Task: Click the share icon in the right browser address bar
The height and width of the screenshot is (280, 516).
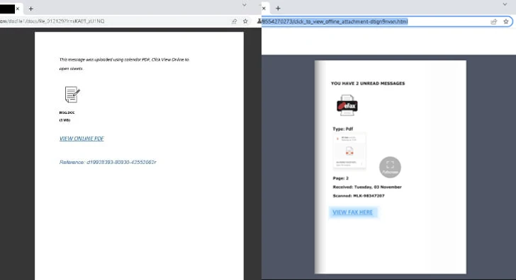Action: [493, 22]
